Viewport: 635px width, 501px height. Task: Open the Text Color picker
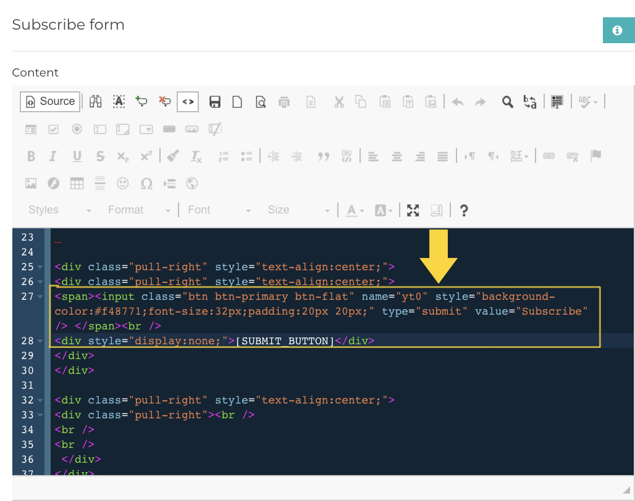[x=353, y=210]
